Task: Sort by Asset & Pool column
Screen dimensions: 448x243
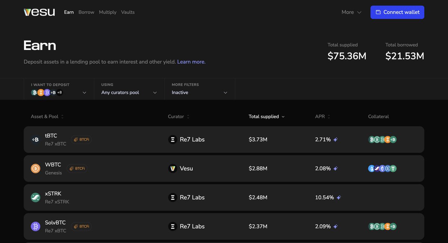Action: [x=47, y=117]
